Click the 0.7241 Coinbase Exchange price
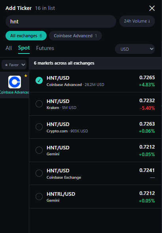 click(147, 170)
